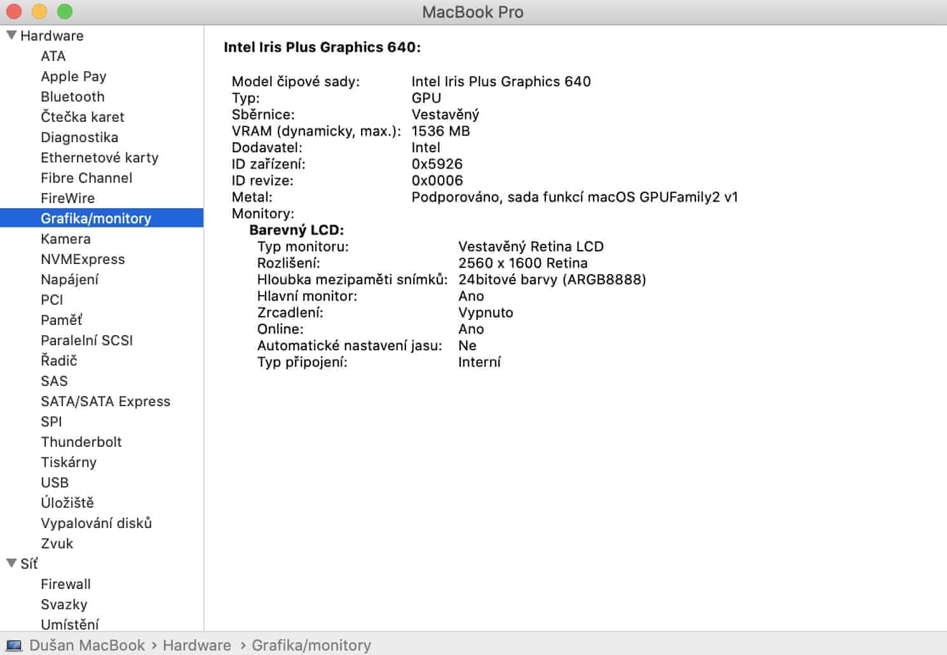
Task: Select Tiskárny printers item
Action: tap(69, 462)
